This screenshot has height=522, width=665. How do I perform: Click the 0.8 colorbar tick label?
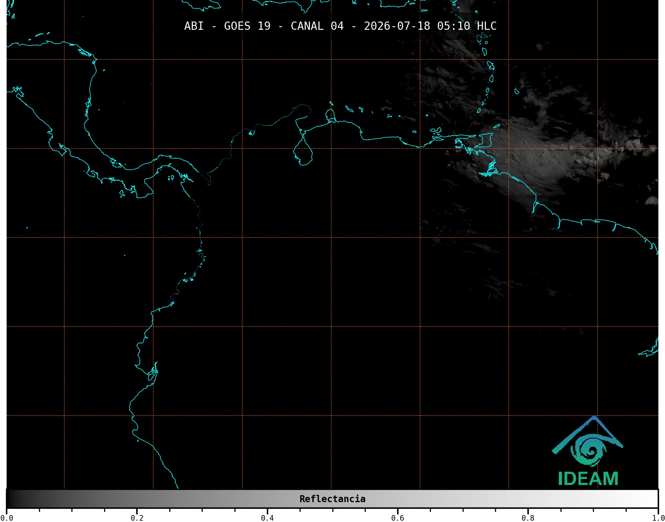pos(528,518)
